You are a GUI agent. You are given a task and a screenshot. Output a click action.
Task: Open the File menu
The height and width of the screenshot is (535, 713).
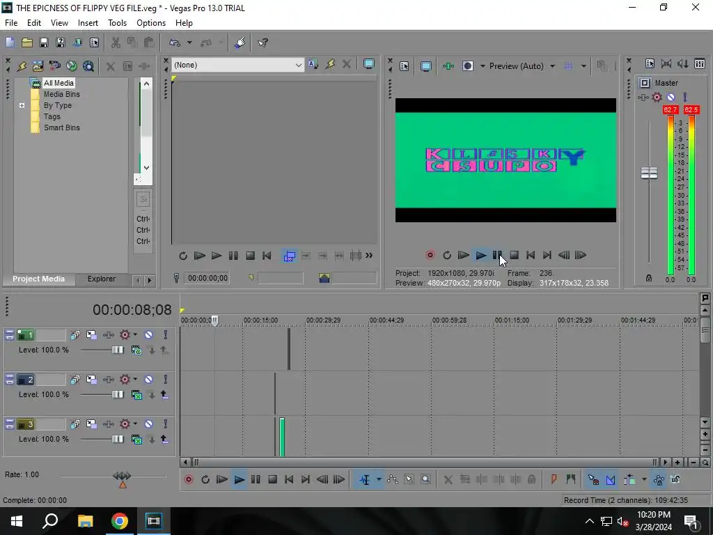click(11, 23)
